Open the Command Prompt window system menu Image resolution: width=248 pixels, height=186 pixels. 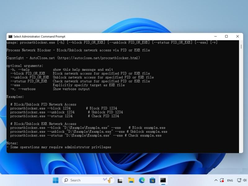coord(10,36)
